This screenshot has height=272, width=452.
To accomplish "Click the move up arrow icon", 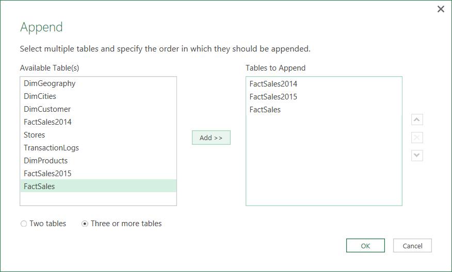I will tap(417, 120).
